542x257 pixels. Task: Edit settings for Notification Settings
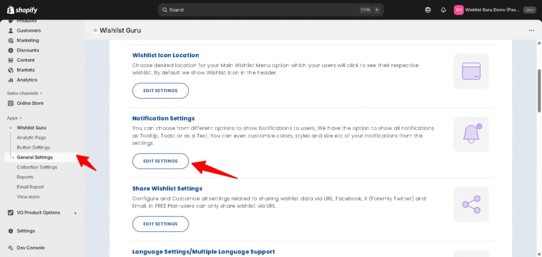pos(160,161)
